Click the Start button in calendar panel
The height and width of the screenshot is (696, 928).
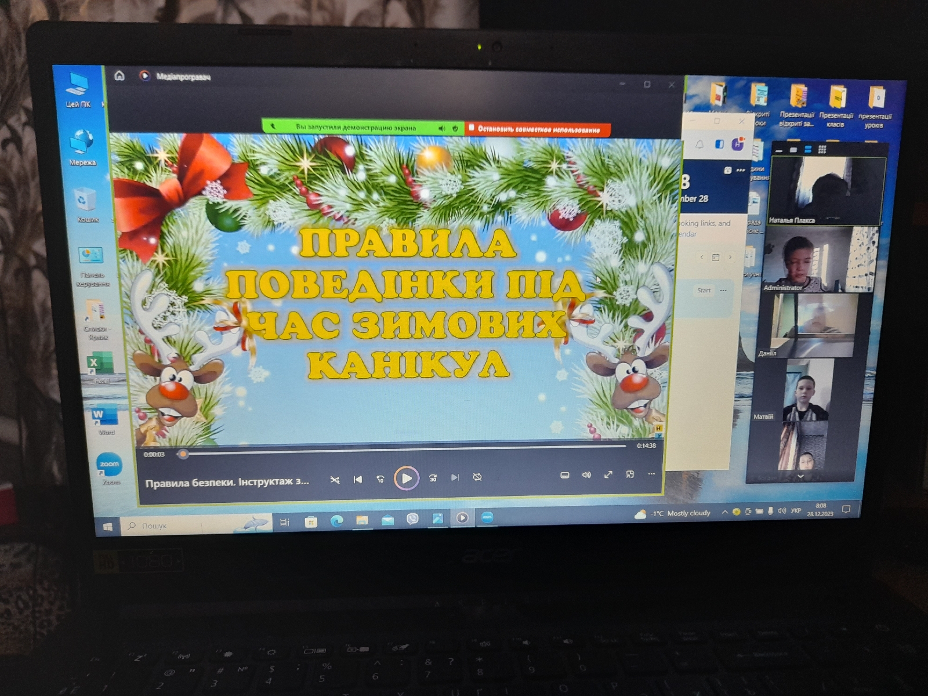click(x=704, y=290)
